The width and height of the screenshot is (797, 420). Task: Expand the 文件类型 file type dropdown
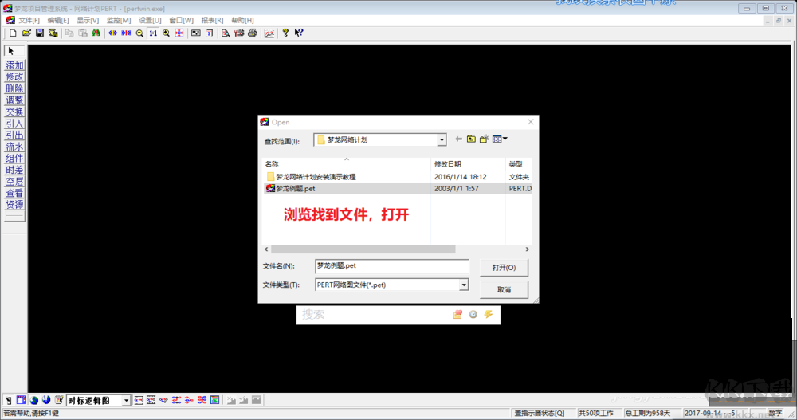(464, 285)
